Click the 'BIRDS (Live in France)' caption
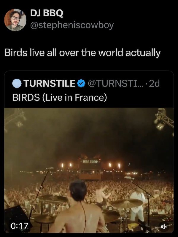This screenshot has height=237, width=178. click(59, 97)
